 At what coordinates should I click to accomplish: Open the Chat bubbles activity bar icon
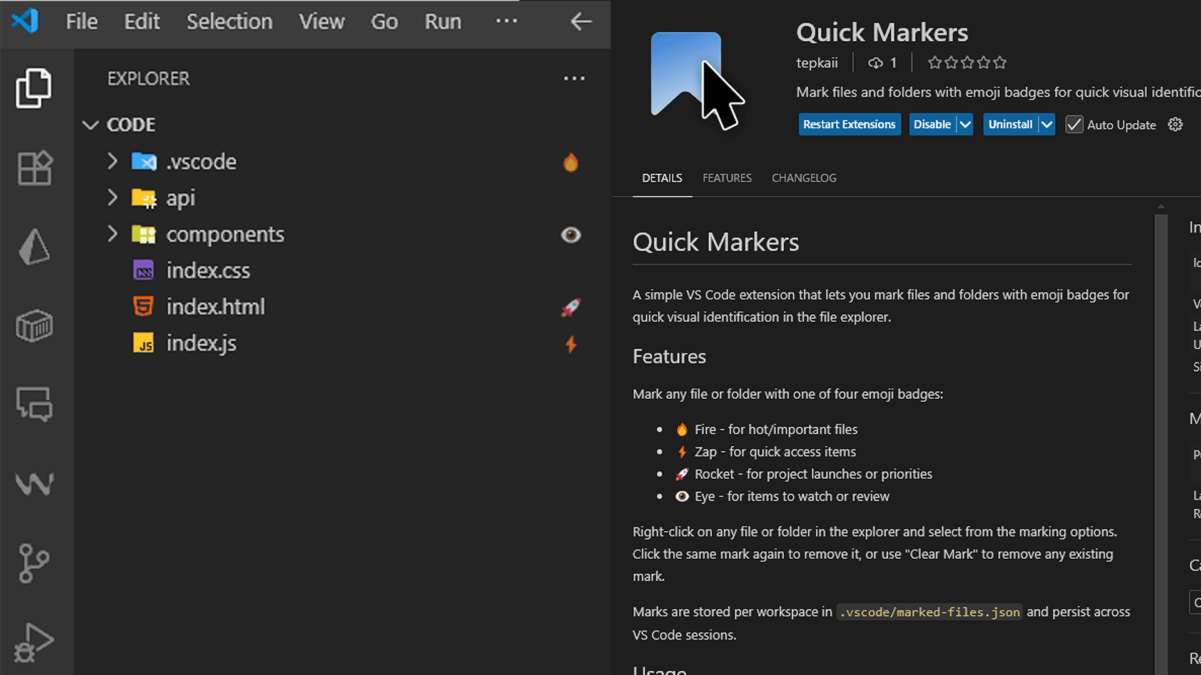coord(34,404)
